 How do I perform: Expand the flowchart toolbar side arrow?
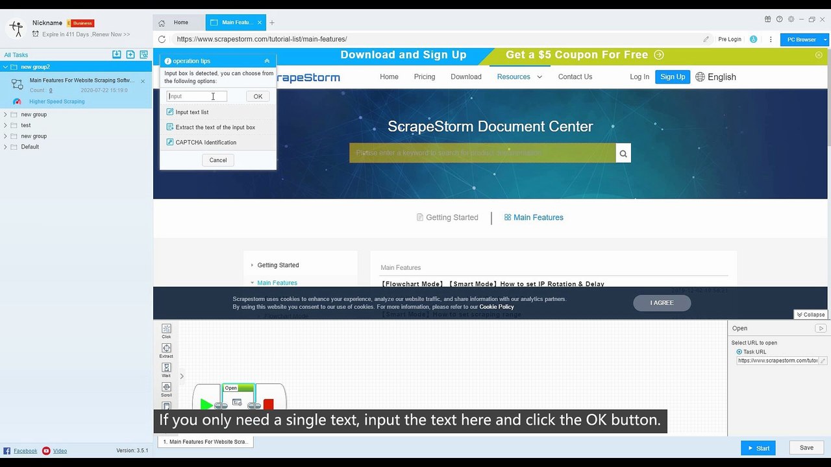(x=182, y=376)
